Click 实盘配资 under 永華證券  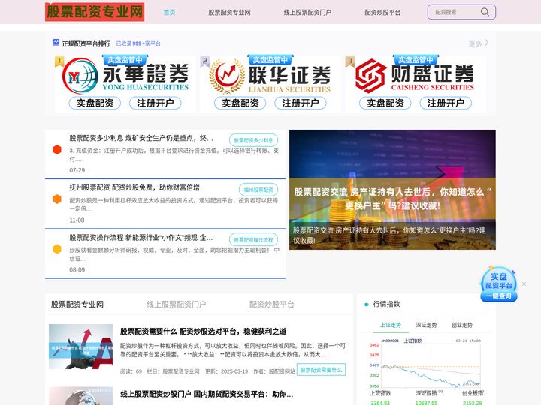[x=95, y=103]
